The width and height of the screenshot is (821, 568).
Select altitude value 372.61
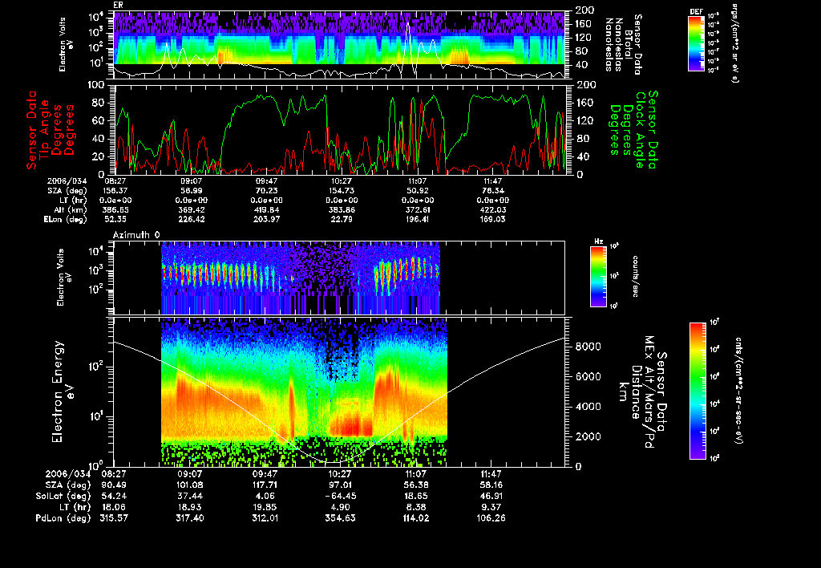418,210
